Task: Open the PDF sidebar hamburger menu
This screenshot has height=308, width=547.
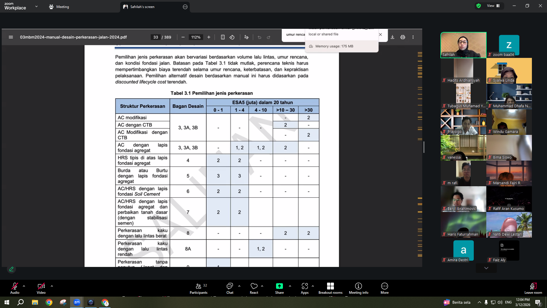Action: click(11, 37)
